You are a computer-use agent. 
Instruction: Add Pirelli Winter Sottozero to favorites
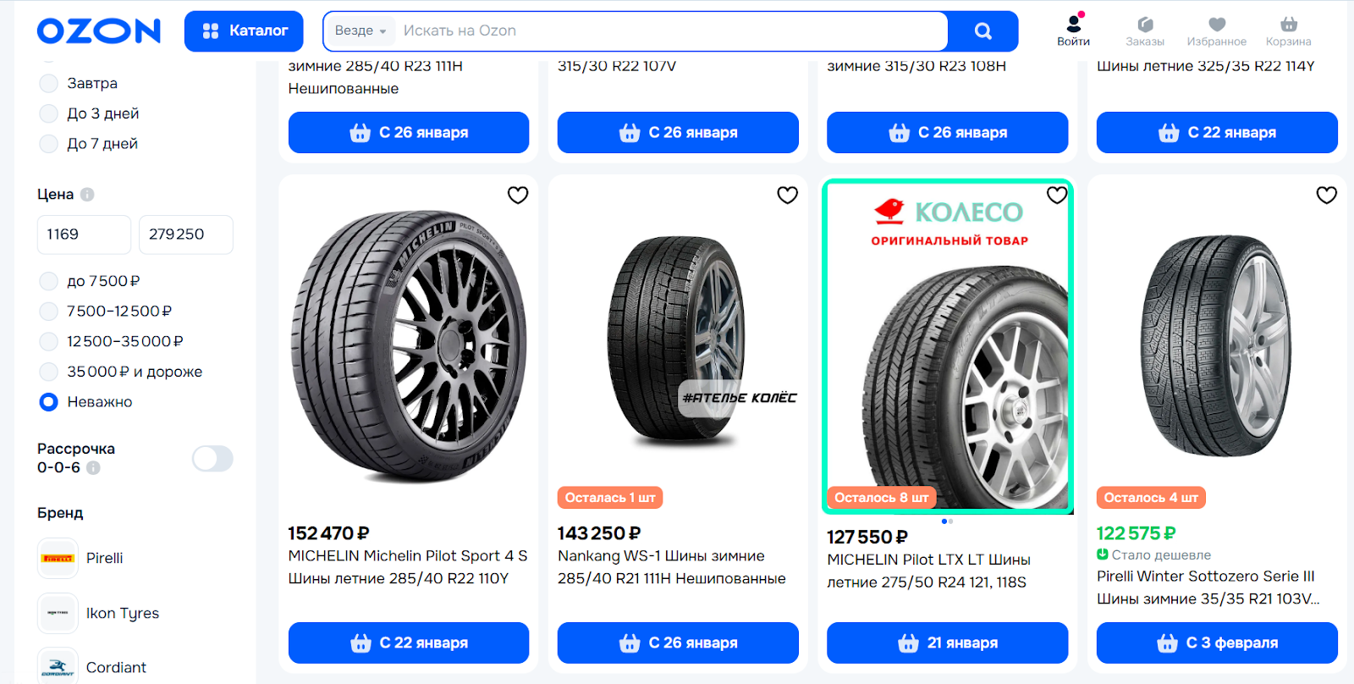(1326, 196)
